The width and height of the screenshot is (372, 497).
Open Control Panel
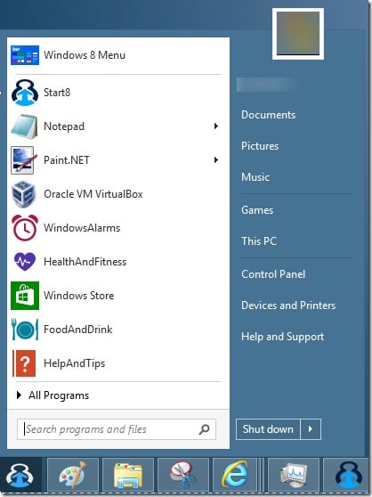tap(273, 274)
